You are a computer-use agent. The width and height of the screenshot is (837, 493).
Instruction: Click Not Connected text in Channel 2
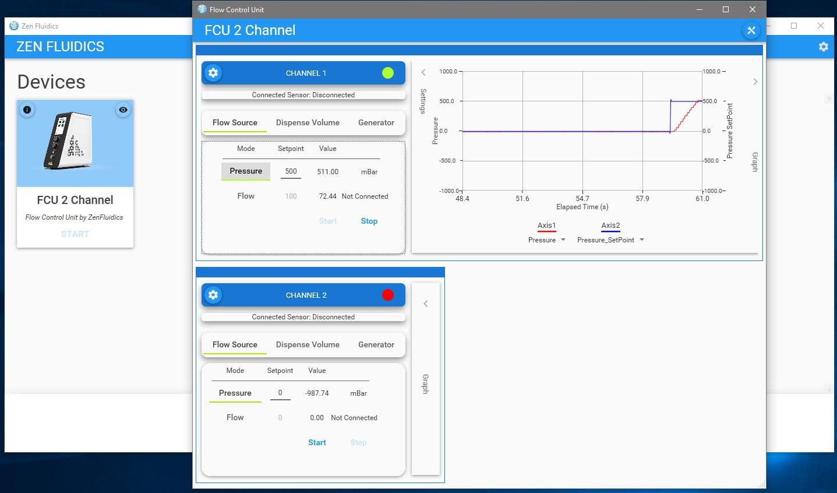(354, 418)
